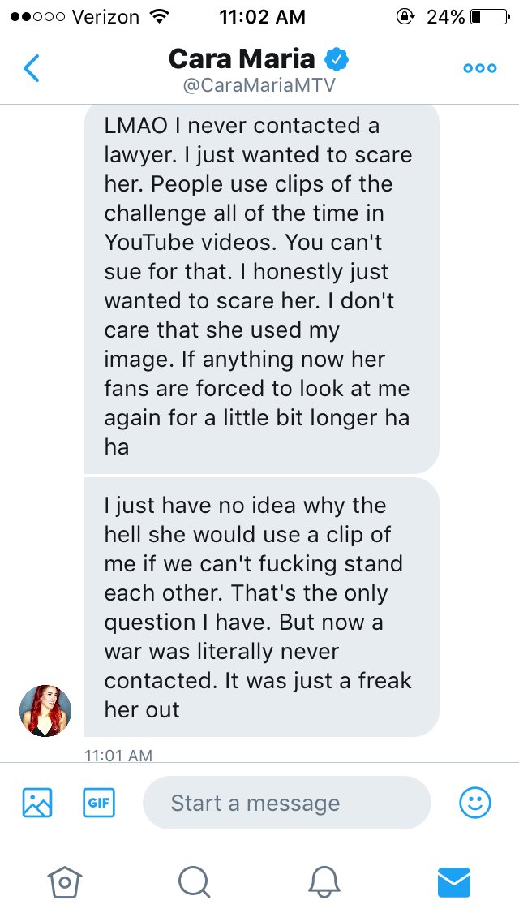Viewport: 519px width, 922px height.
Task: Open the Search tab magnifier
Action: pos(194,882)
